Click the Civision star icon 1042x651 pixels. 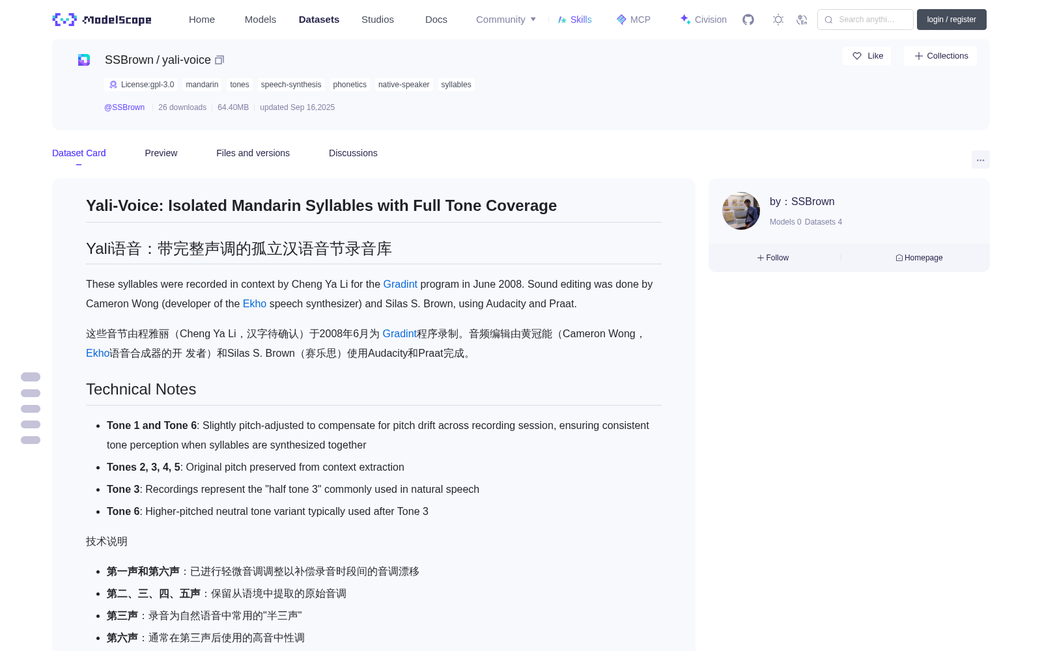[685, 20]
